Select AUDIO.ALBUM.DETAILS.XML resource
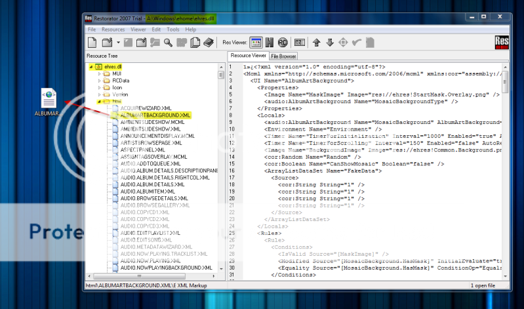Image resolution: width=524 pixels, height=309 pixels. 152,184
